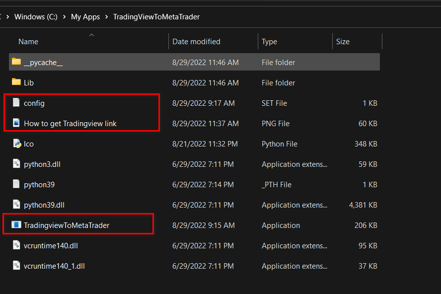Select the vcruntime140_1.dll file icon
Image resolution: width=441 pixels, height=294 pixels.
point(16,266)
